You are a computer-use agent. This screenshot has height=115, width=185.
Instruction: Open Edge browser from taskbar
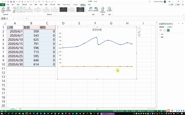pos(12,113)
